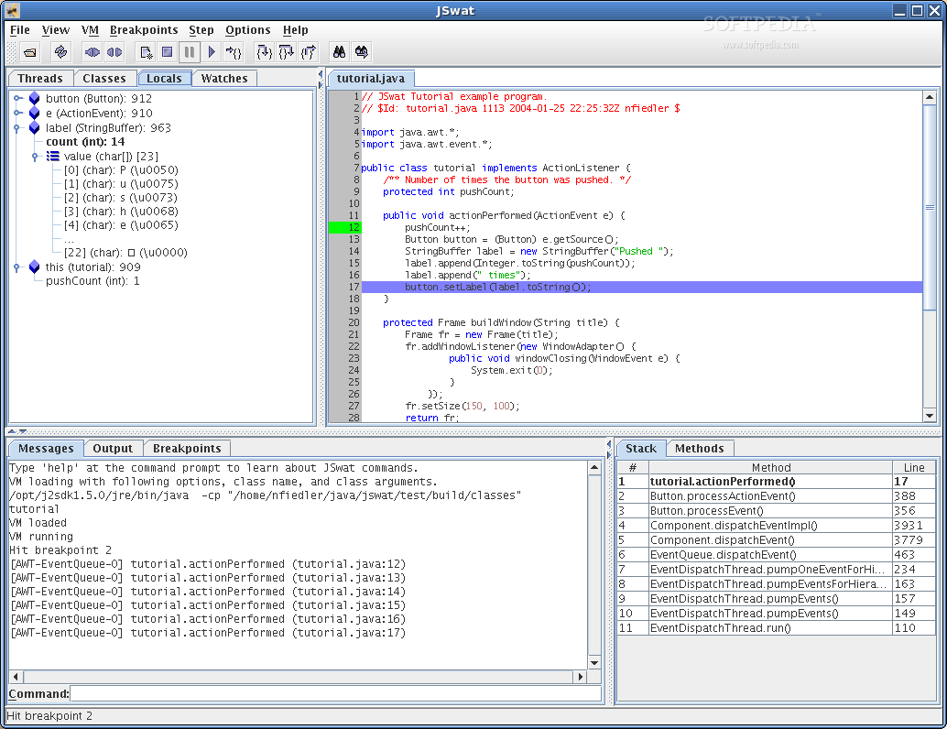Click messages panel horizontal scroll right arrow
This screenshot has width=947, height=729.
(x=581, y=677)
